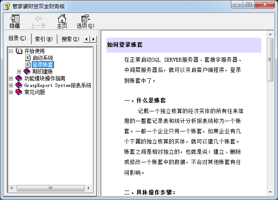Switch to the 搜索(S) tab

pyautogui.click(x=70, y=39)
